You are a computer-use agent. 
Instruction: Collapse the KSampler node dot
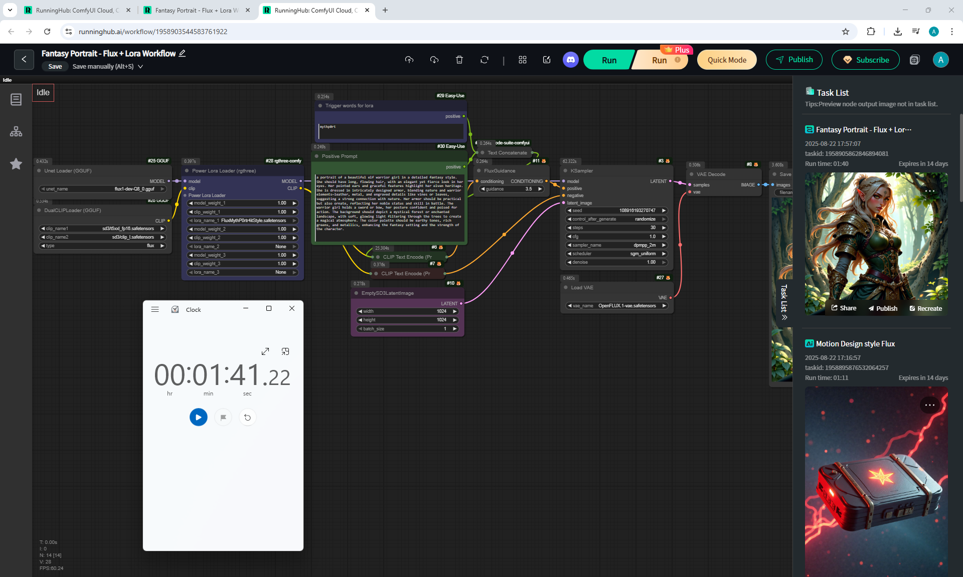565,171
